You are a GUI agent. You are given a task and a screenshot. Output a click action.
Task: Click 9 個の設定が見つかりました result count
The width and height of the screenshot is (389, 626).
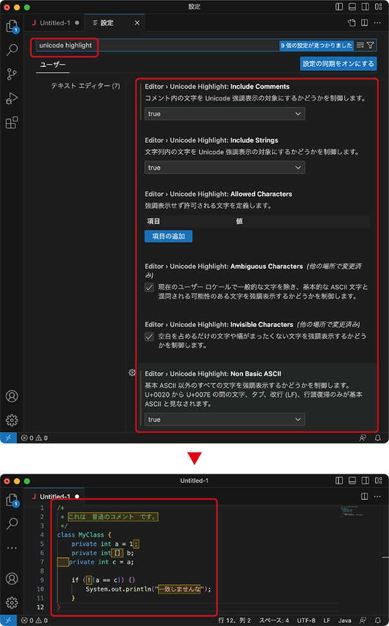pyautogui.click(x=316, y=45)
